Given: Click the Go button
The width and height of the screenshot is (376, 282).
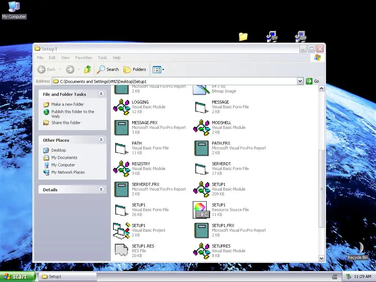Looking at the screenshot, I should point(312,81).
